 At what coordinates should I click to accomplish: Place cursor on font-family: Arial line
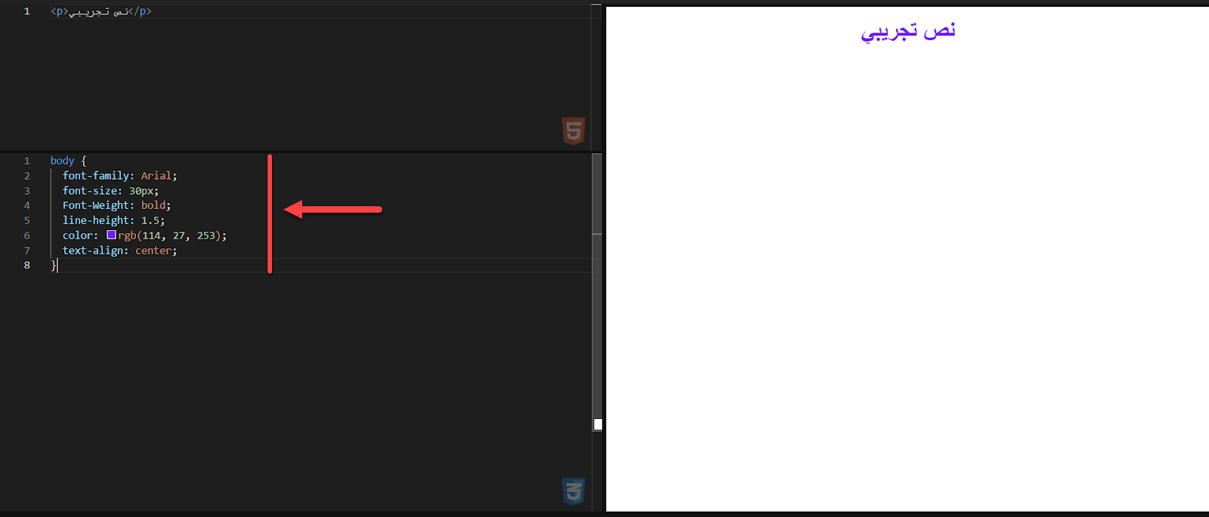pyautogui.click(x=119, y=176)
